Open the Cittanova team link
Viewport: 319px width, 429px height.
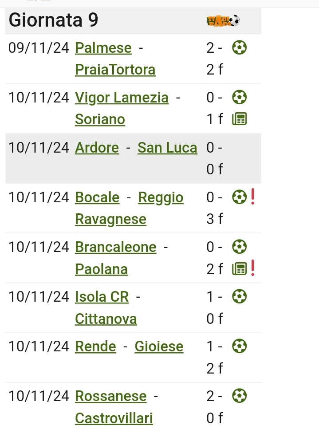click(x=106, y=319)
